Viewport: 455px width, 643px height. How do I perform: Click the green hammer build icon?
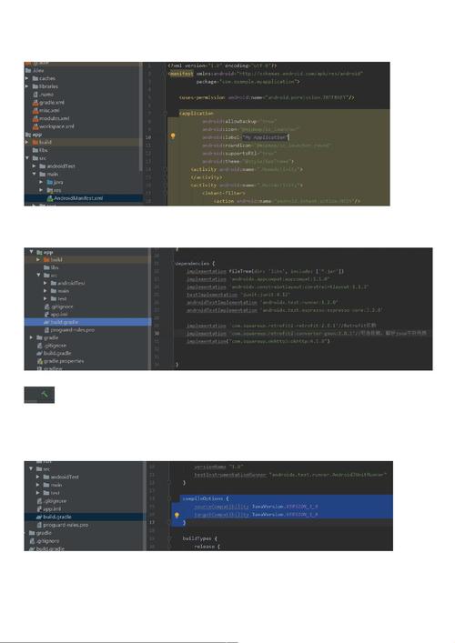click(x=45, y=394)
